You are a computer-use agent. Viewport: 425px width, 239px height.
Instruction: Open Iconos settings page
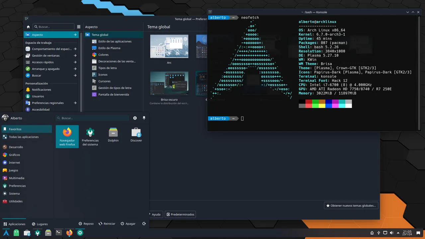(113, 74)
